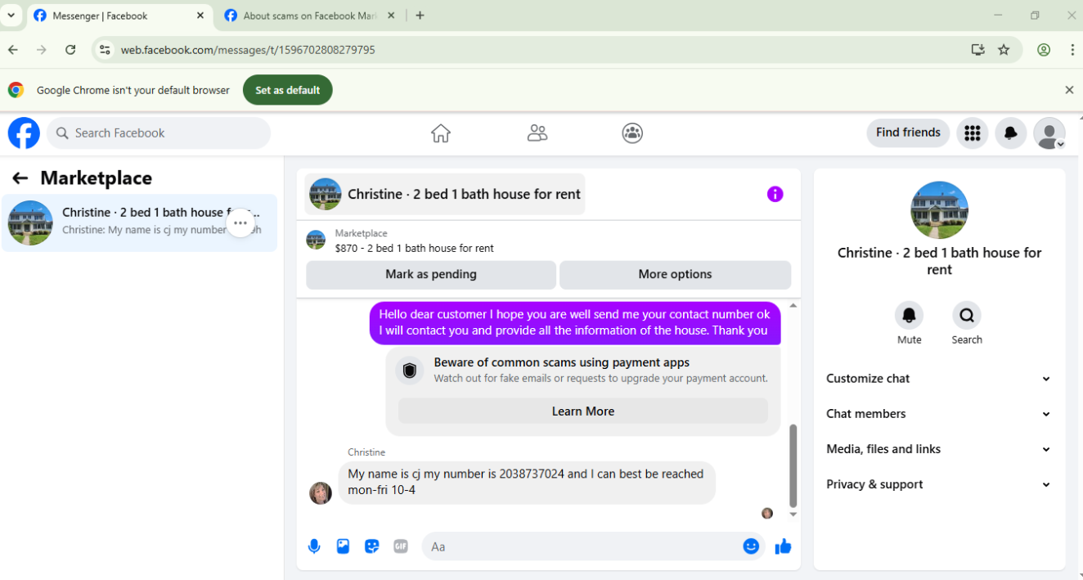Attach a photo file icon

(x=343, y=546)
